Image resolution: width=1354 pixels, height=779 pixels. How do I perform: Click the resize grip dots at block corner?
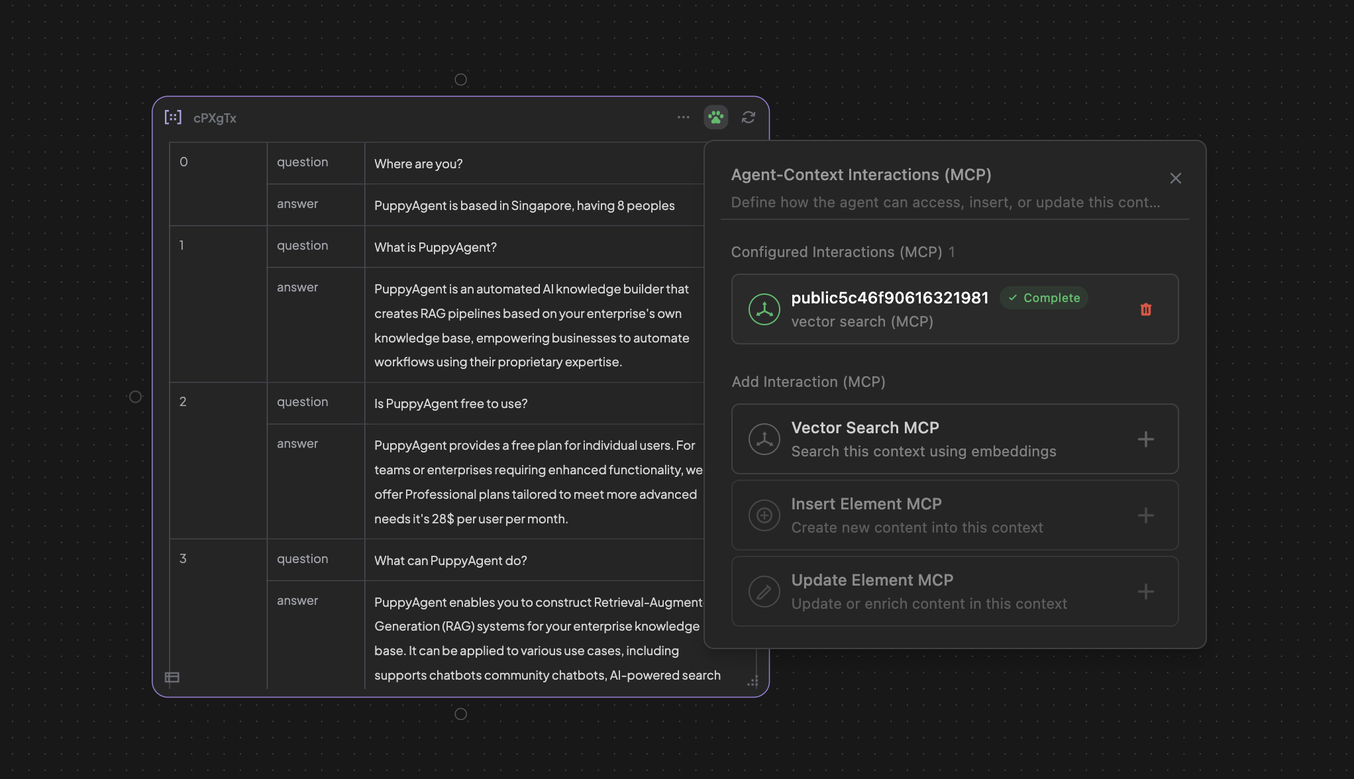(x=753, y=681)
